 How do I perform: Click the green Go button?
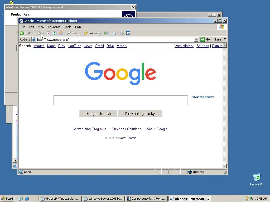coord(205,39)
